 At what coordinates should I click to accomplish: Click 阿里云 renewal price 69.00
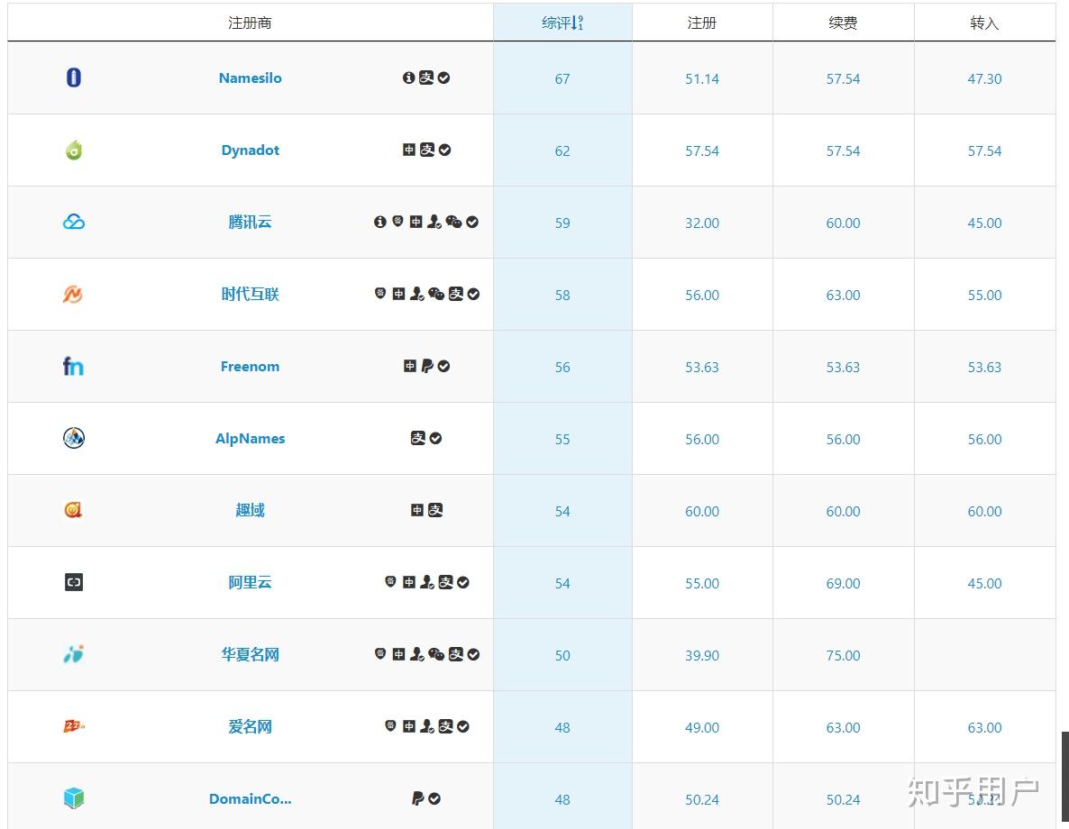[843, 583]
